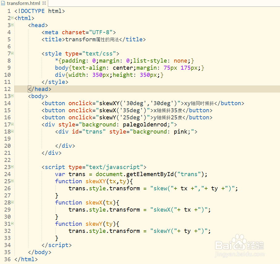Click the skewXY('30deg','30deg') onclick value

point(138,103)
